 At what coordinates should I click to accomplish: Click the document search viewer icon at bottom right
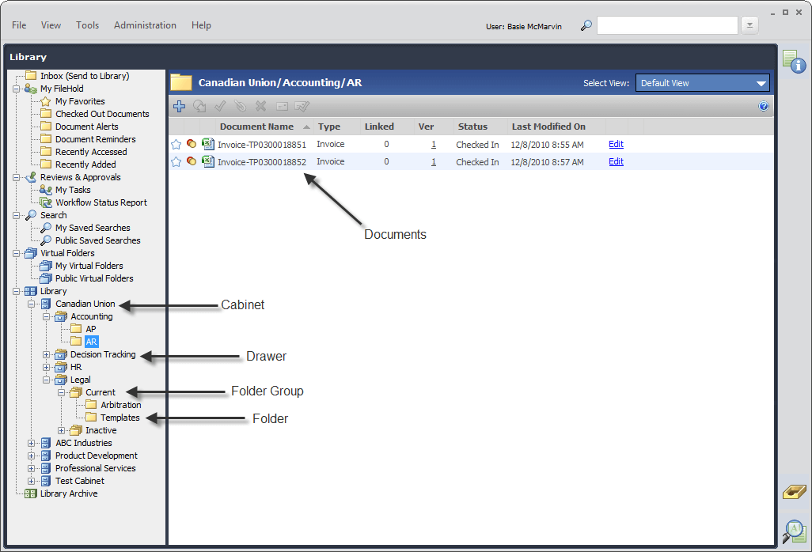795,531
